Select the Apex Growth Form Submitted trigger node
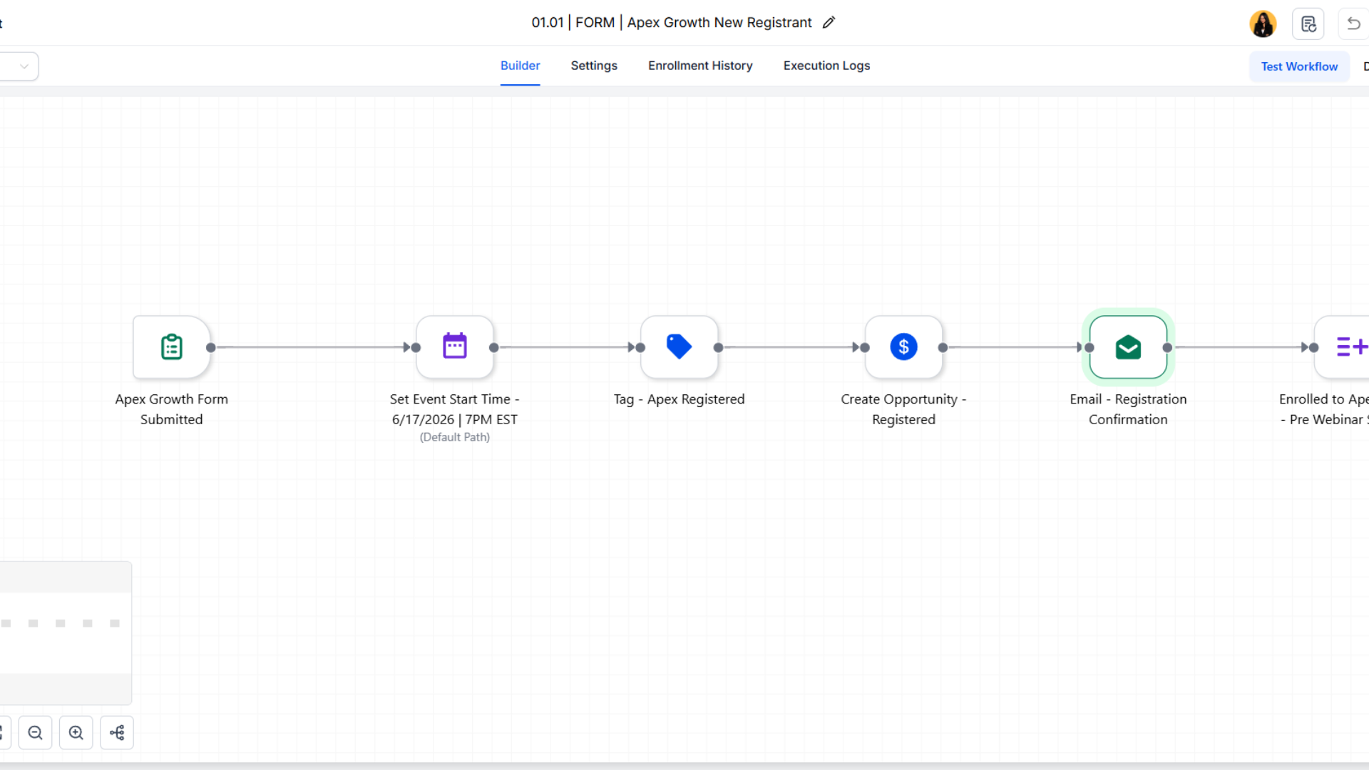This screenshot has height=770, width=1369. (171, 347)
